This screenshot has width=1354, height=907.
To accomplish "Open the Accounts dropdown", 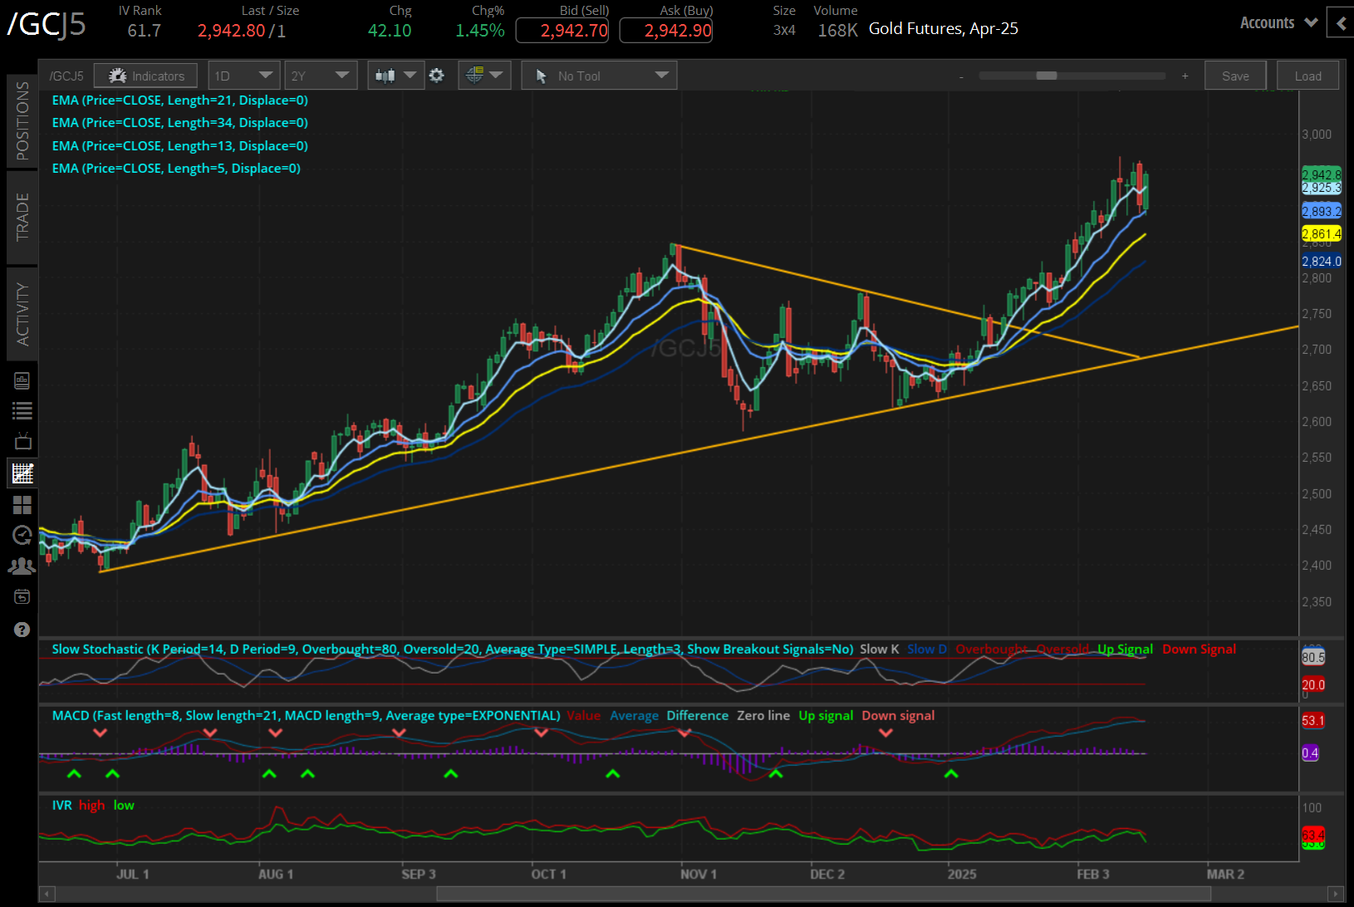I will [1277, 22].
